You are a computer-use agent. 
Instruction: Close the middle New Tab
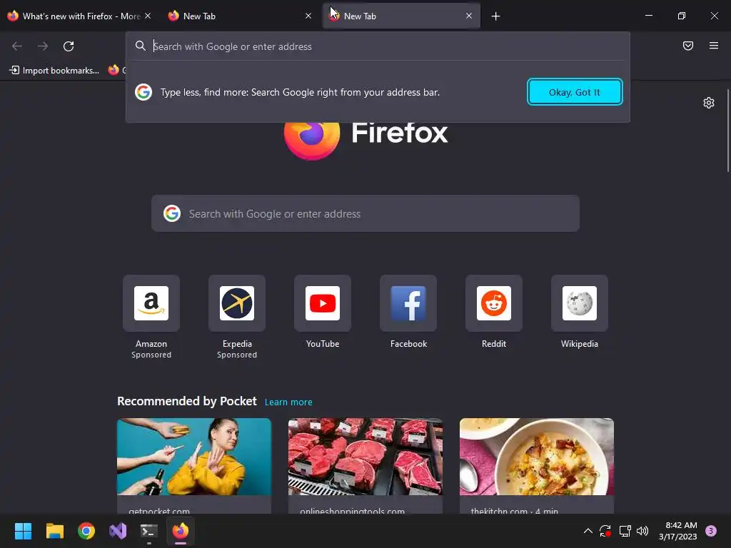point(308,16)
